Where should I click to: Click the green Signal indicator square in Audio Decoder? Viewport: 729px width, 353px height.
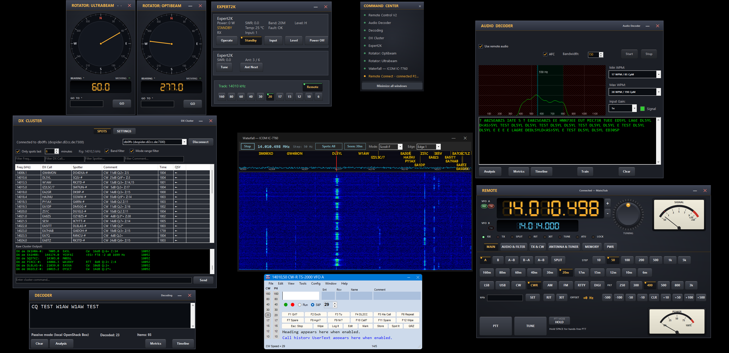pos(642,109)
